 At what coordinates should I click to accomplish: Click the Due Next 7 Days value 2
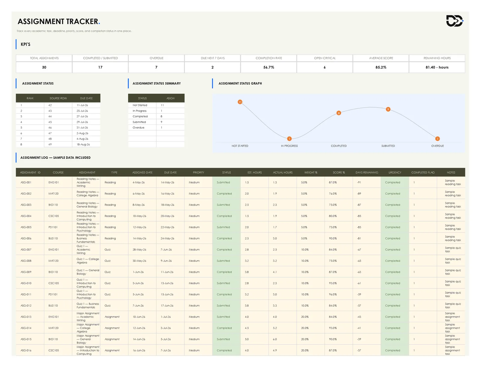pos(213,67)
